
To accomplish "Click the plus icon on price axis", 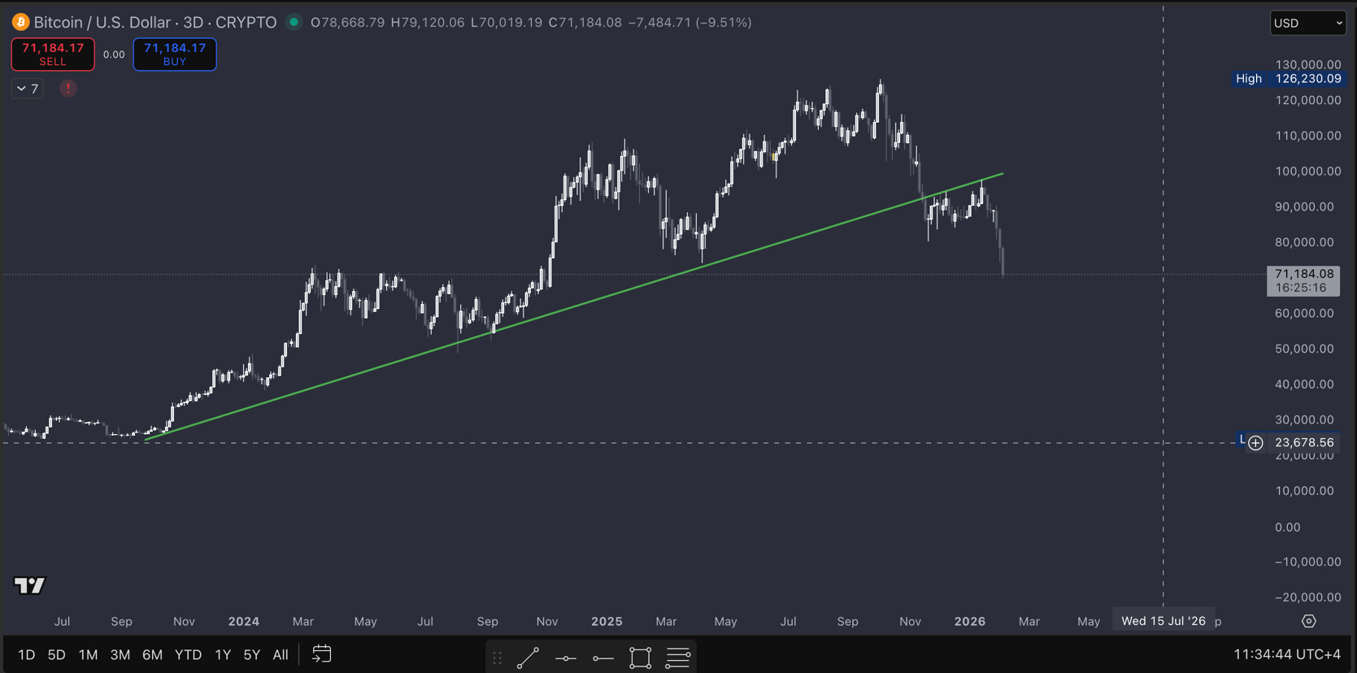I will 1255,443.
